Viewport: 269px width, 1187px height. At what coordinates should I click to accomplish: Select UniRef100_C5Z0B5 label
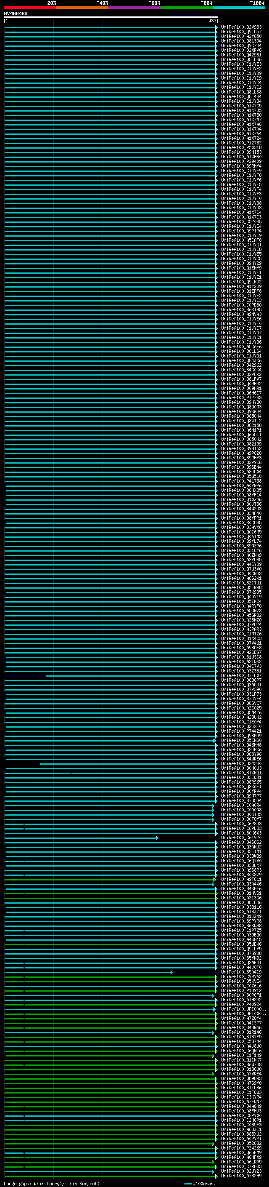click(x=241, y=221)
